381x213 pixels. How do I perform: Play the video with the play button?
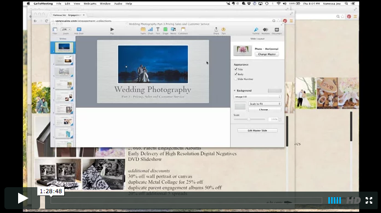pyautogui.click(x=23, y=198)
